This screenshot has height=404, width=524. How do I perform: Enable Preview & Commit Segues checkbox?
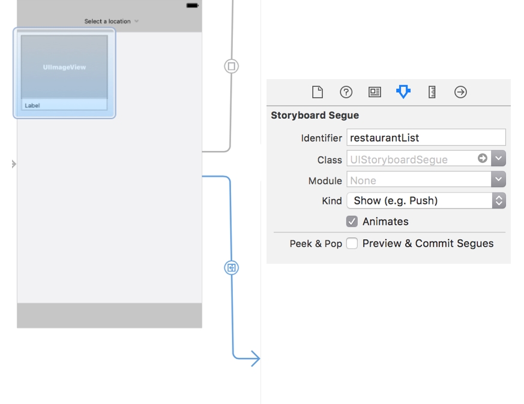click(352, 243)
